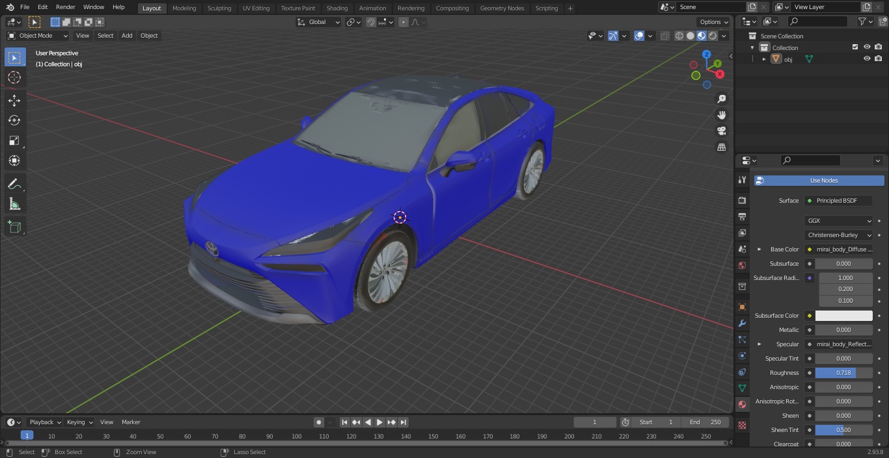Expand the obj item in the outliner
The width and height of the screenshot is (889, 458).
coord(764,59)
